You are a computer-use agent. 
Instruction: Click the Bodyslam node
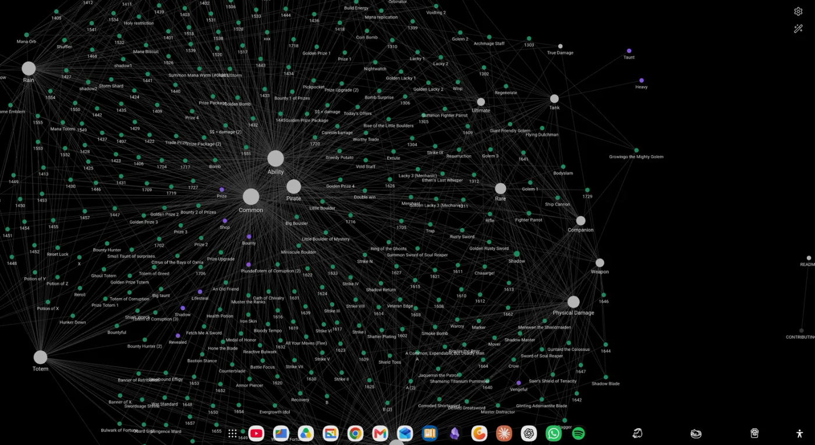pos(563,167)
